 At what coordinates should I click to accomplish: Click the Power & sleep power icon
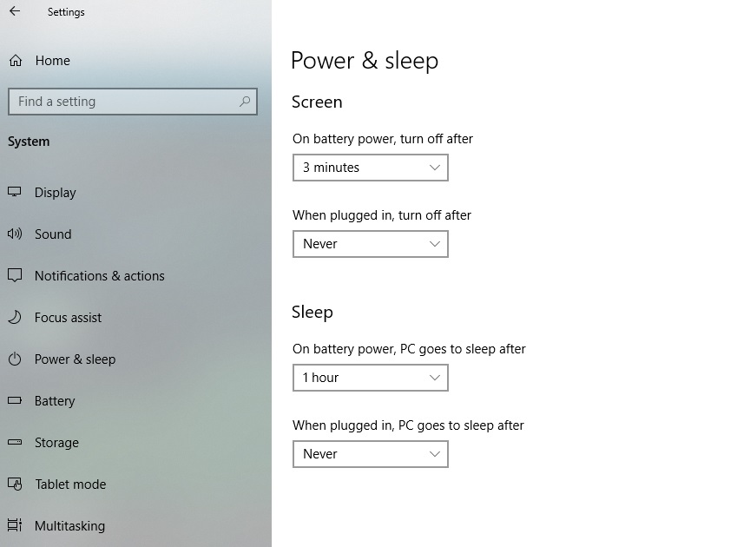click(15, 359)
